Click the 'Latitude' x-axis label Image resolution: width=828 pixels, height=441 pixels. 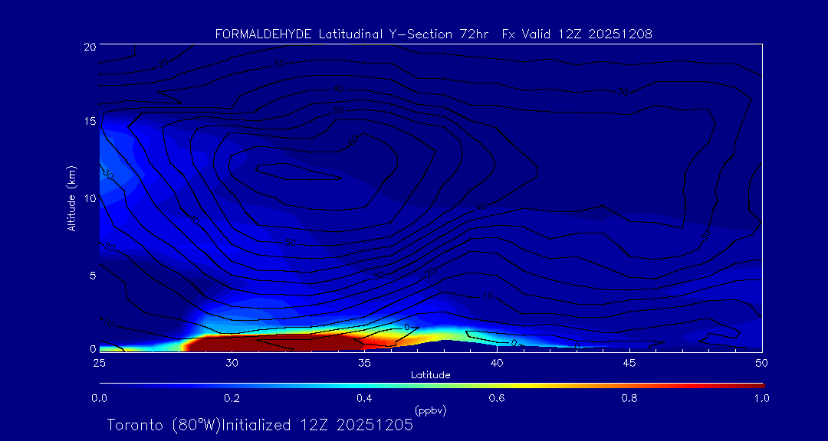coord(430,374)
